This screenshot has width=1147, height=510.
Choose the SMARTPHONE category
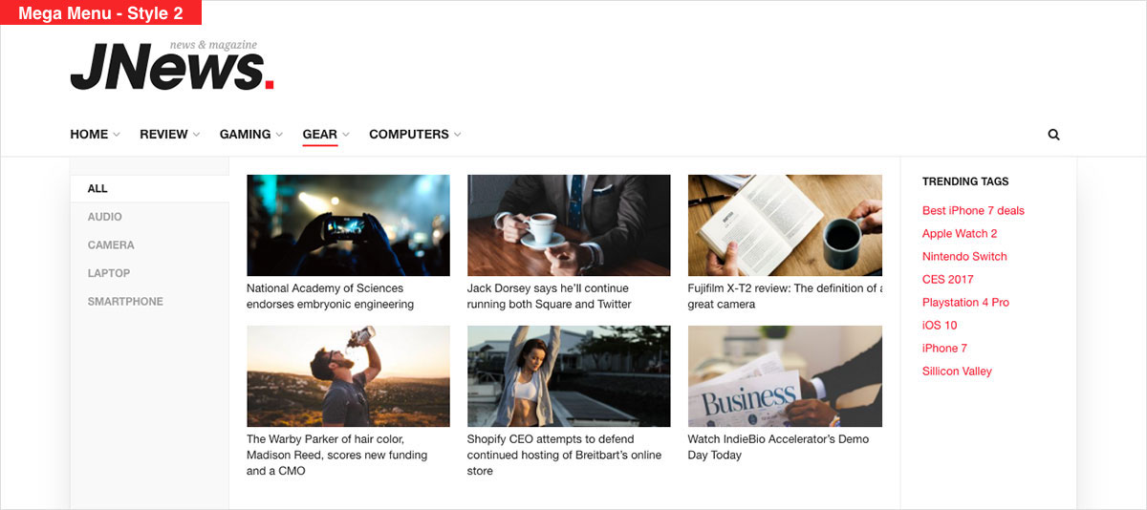click(x=149, y=302)
